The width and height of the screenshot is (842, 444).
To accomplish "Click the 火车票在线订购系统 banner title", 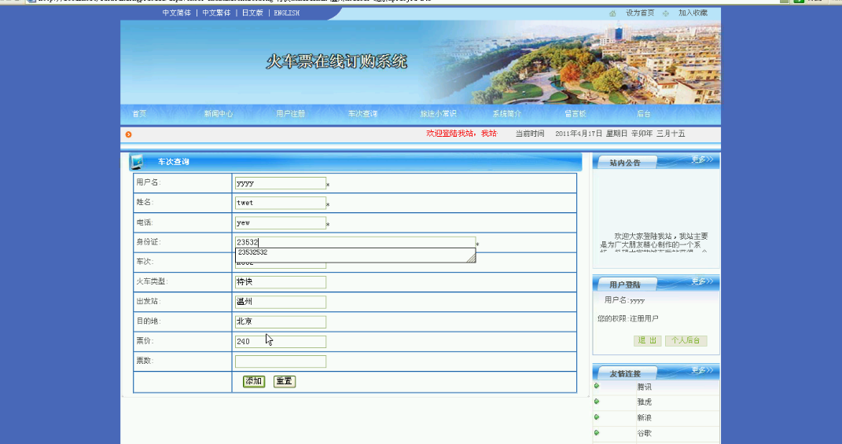I will (x=336, y=62).
